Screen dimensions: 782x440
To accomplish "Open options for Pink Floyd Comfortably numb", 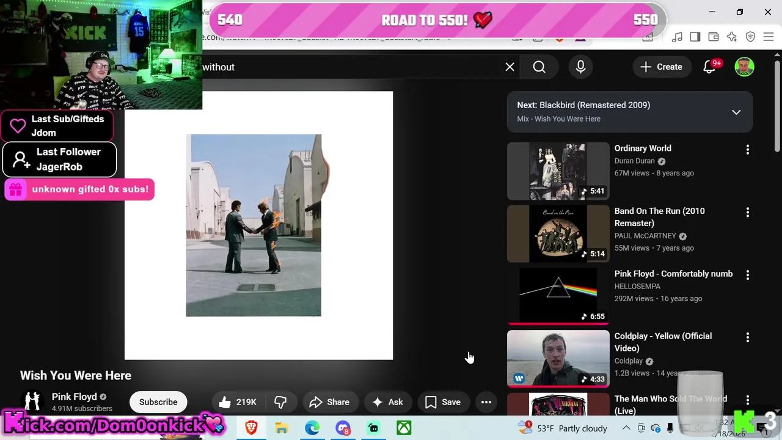I will point(748,275).
